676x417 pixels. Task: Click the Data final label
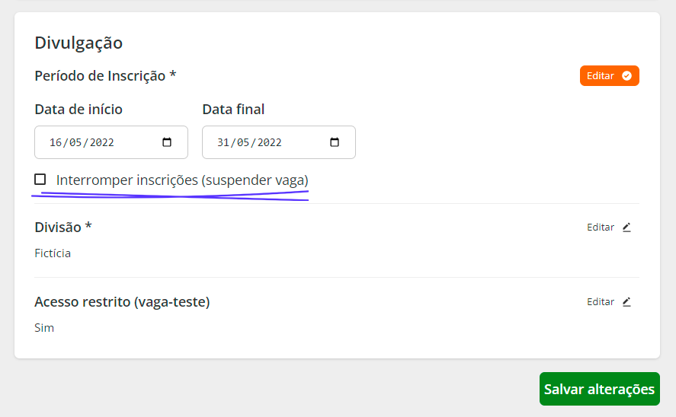pos(233,110)
